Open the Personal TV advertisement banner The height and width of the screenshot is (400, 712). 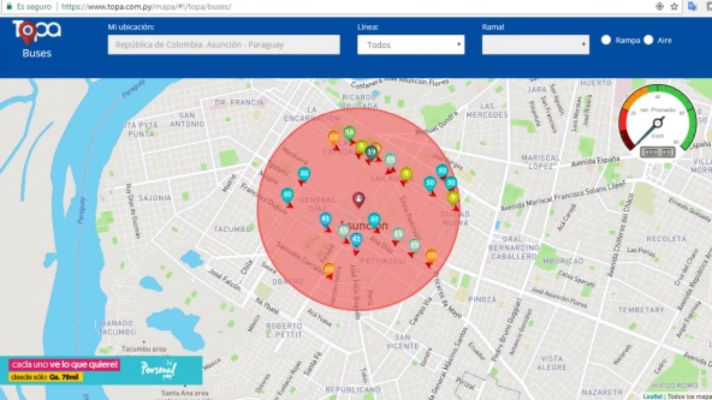click(x=101, y=370)
